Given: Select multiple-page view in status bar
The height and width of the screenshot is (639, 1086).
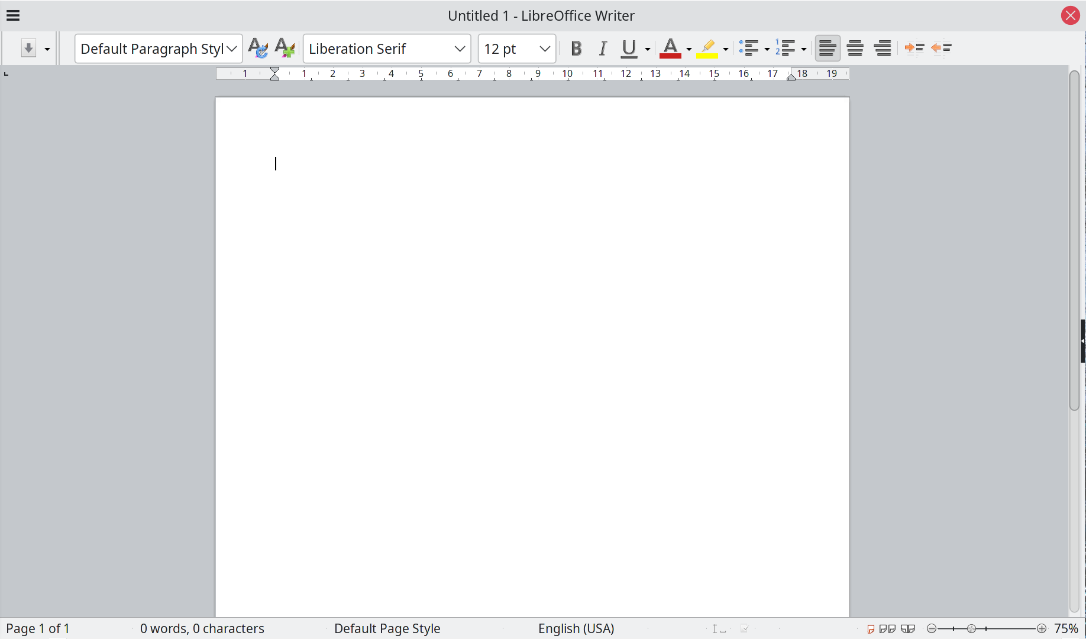Looking at the screenshot, I should 888,629.
